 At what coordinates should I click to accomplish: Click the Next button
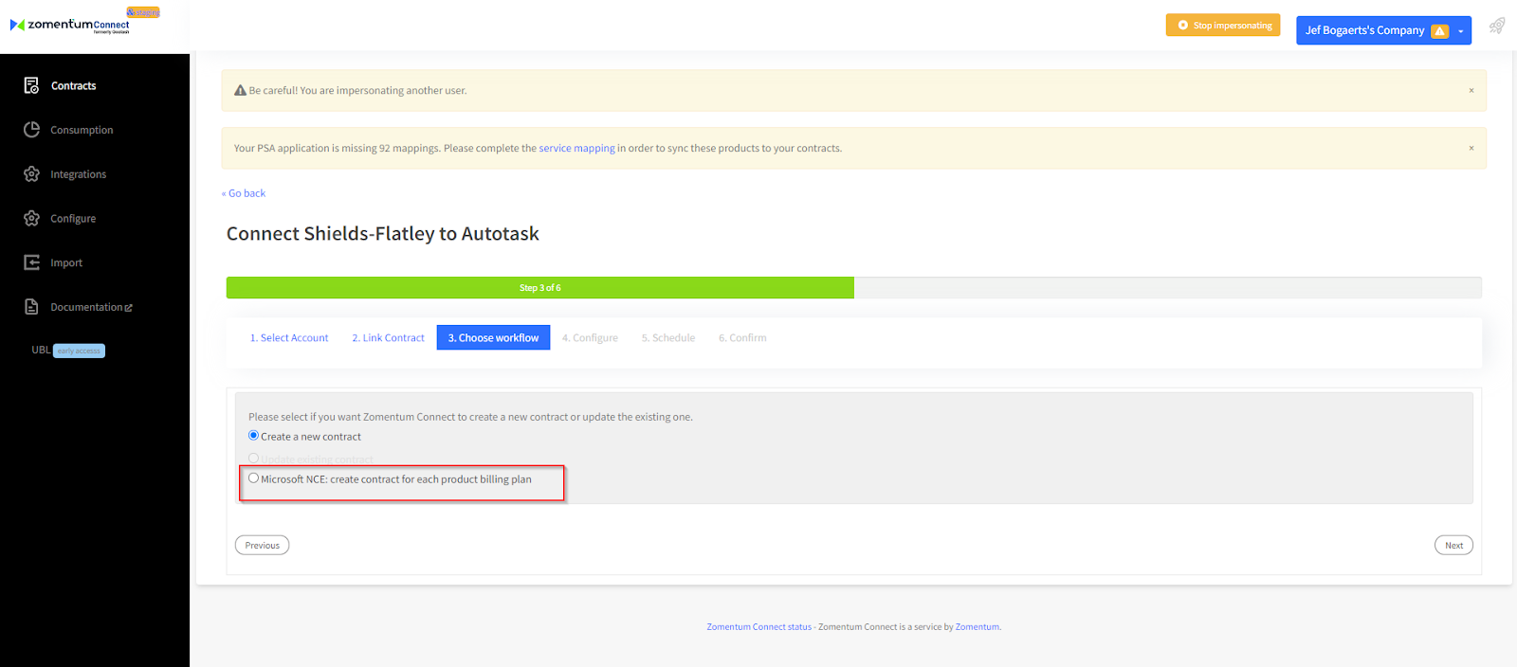coord(1453,545)
